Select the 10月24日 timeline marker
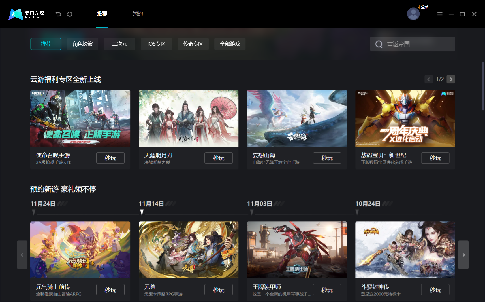 point(357,212)
